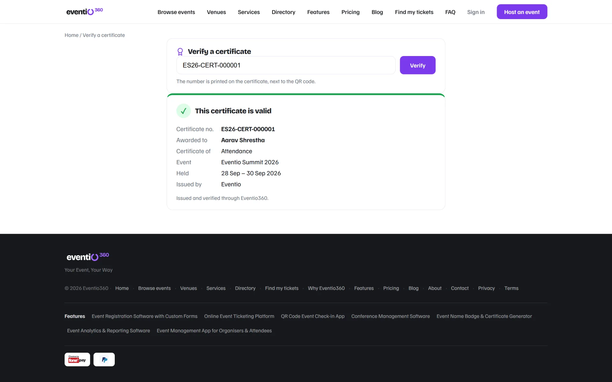Click the Fonepay payment badge
612x382 pixels.
(77, 359)
